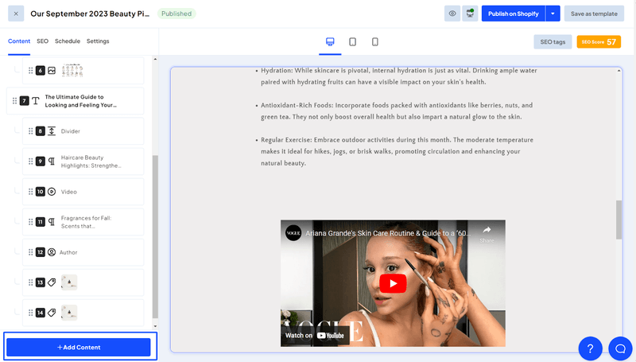Click sidebar scrollbar down arrow
The width and height of the screenshot is (636, 362).
pos(155,326)
